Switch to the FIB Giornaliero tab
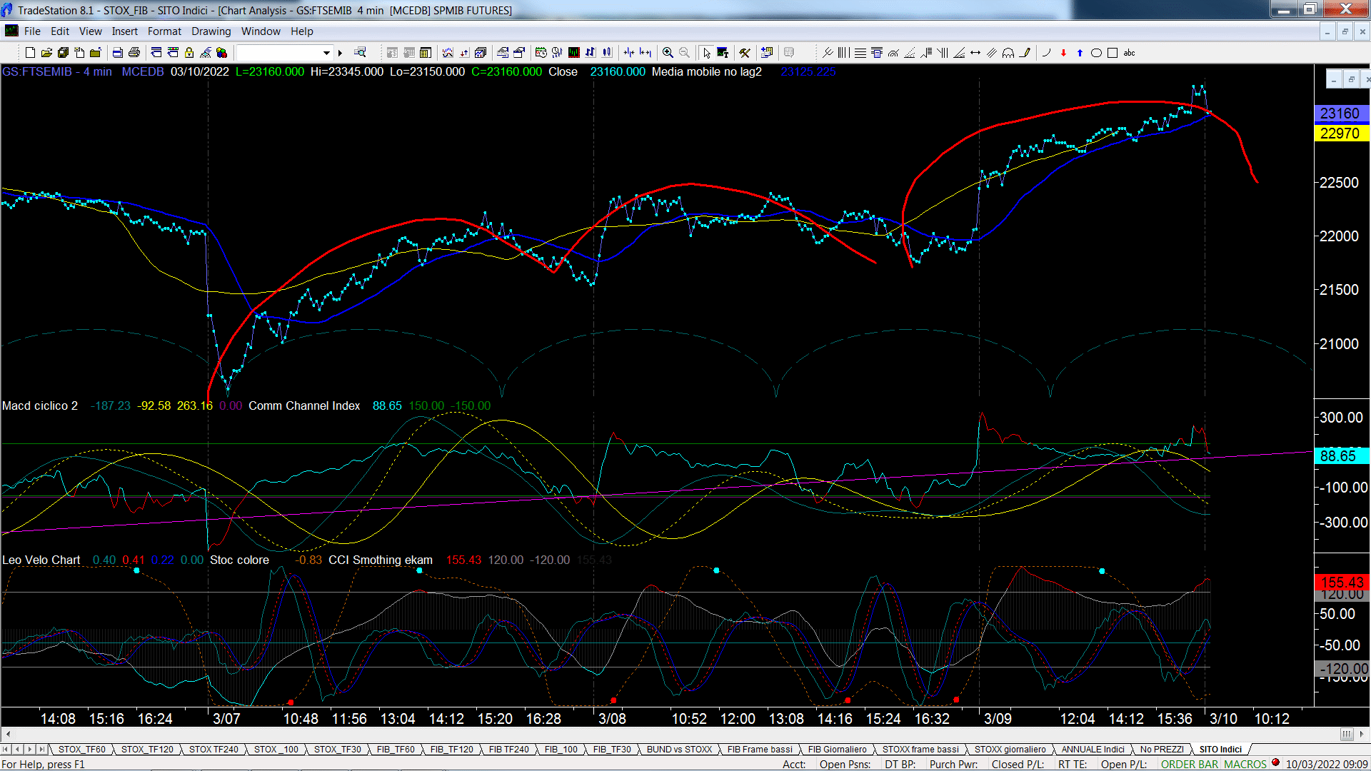 click(837, 749)
